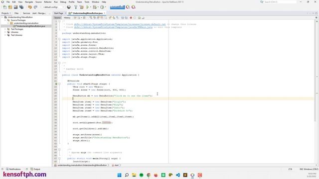Viewport: 319px width, 179px height.
Task: Click the license-default.txt template link
Action: (x=120, y=24)
